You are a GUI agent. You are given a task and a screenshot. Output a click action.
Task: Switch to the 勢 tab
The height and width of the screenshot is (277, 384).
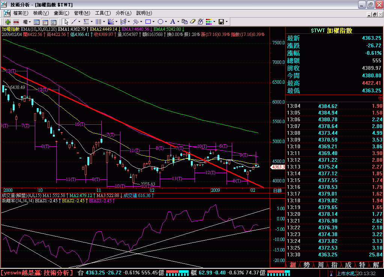tap(307, 265)
